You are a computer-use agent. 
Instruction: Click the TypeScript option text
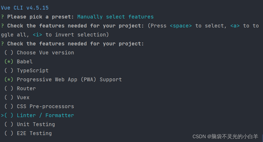pos(33,71)
